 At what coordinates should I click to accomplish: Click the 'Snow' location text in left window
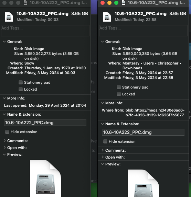click(x=29, y=63)
